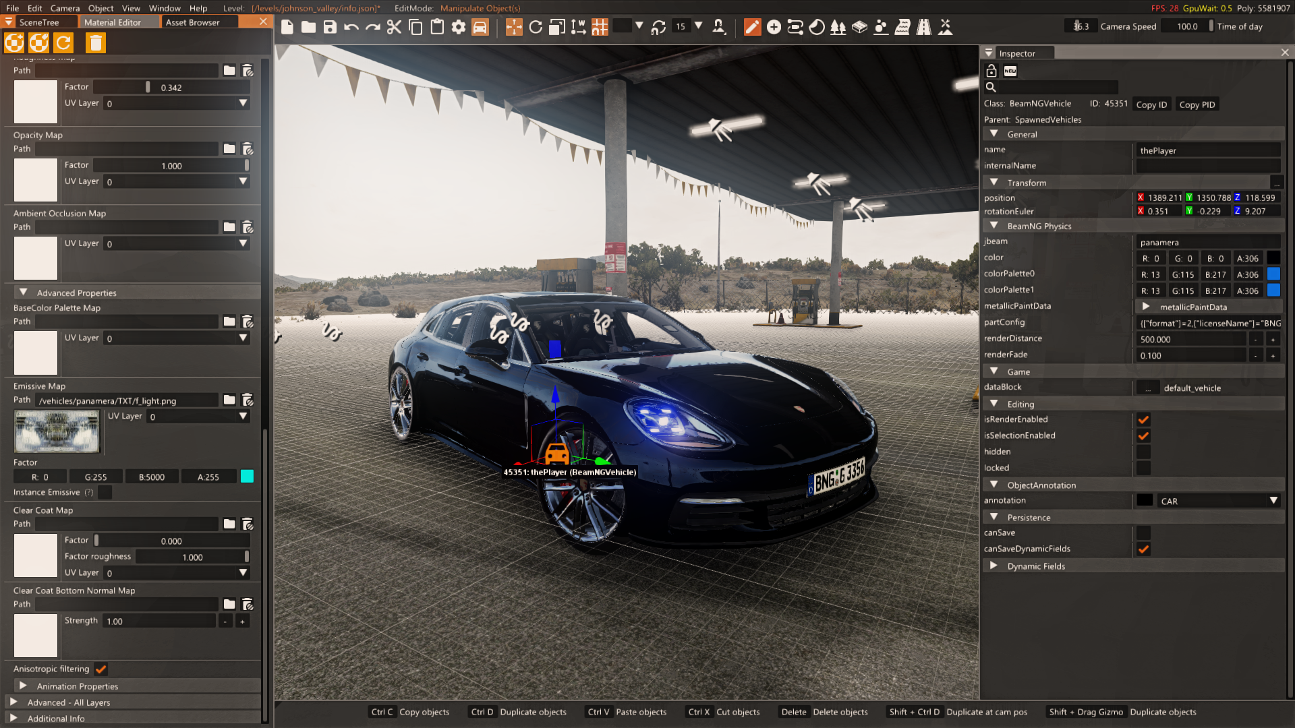Click the copy icon in toolbar
The image size is (1295, 728).
415,27
